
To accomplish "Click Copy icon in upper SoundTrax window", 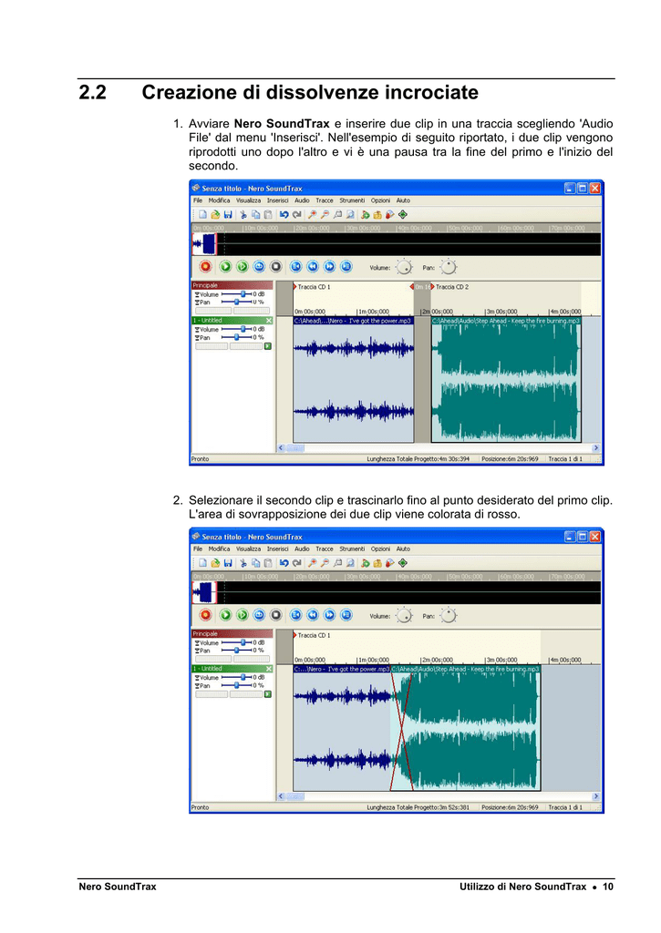I will coord(255,215).
